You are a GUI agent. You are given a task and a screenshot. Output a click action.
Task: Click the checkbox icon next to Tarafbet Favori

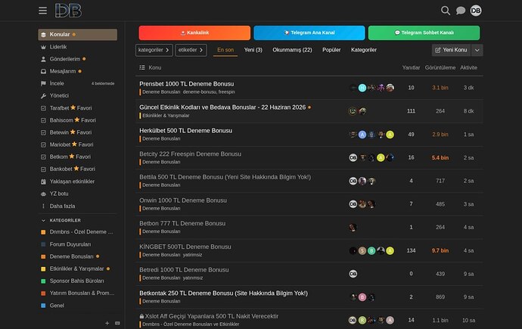43,108
